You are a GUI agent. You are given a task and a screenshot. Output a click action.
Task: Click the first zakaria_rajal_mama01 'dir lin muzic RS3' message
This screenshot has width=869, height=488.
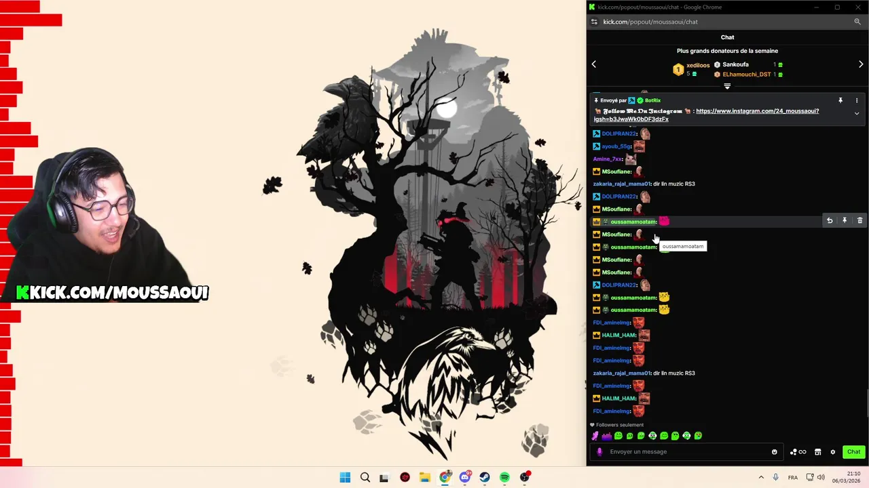pos(644,184)
